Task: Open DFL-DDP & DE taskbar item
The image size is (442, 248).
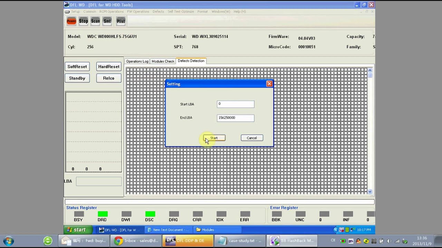Action: 188,241
